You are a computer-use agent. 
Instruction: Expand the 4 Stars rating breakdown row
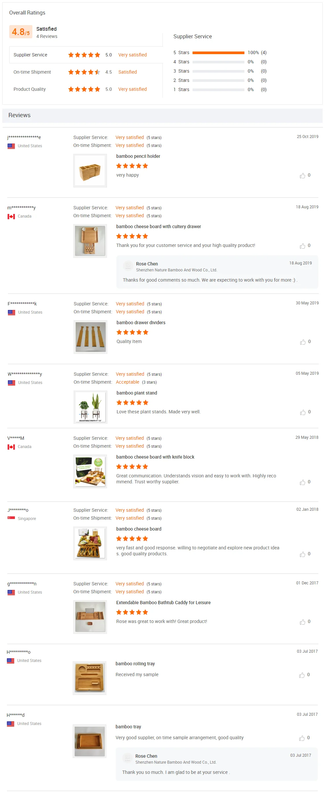pos(218,61)
